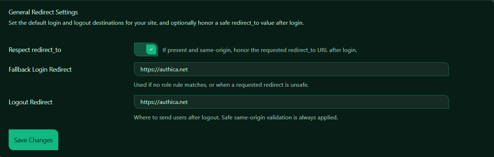Click the empty right end of the Logout Redirect field
Image resolution: width=494 pixels, height=157 pixels.
click(x=425, y=102)
